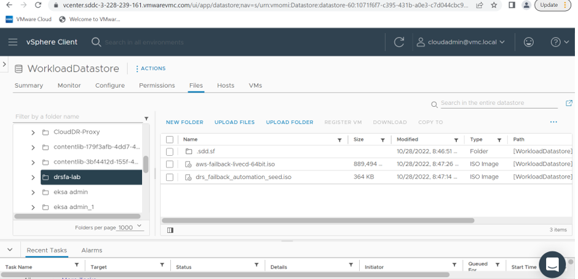Click Filter by a folder name field
The image size is (578, 279).
tap(78, 117)
